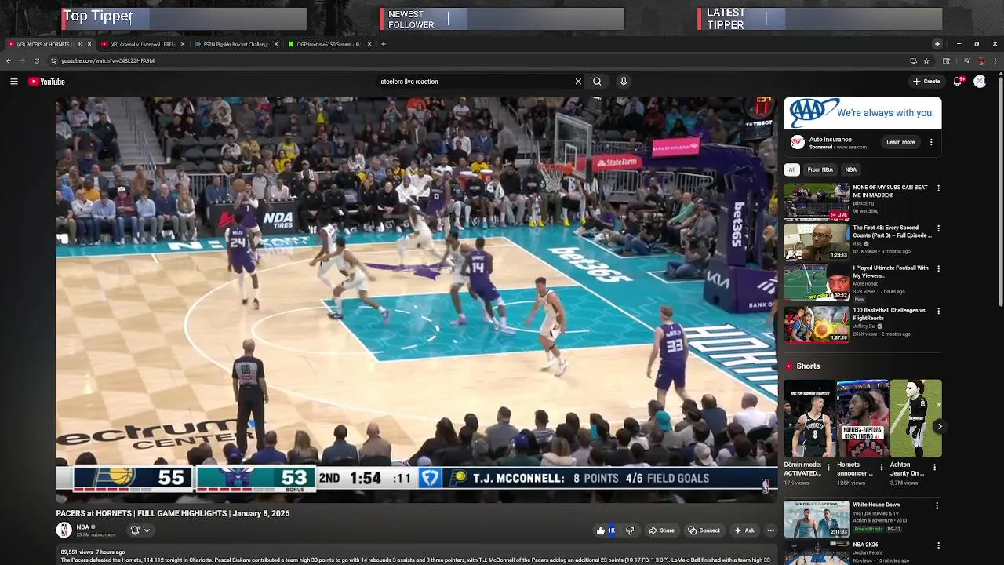Image resolution: width=1004 pixels, height=565 pixels.
Task: Open options for I Played Ultimate Football video
Action: [938, 268]
